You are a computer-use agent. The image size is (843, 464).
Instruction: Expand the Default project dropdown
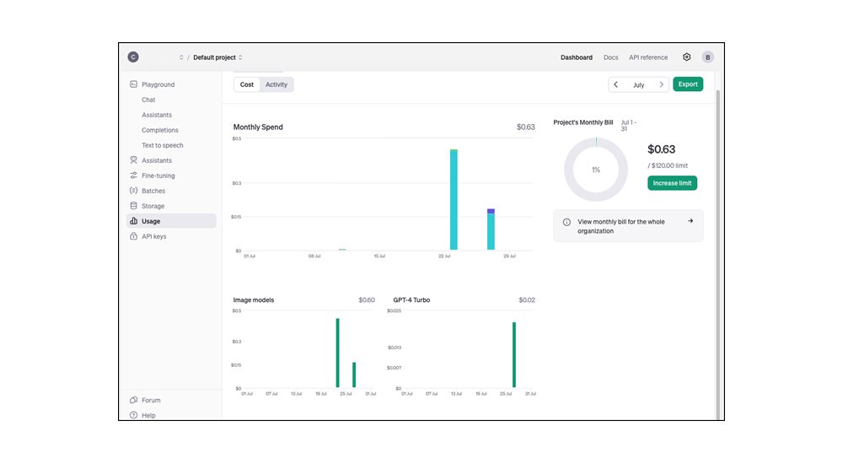point(217,57)
